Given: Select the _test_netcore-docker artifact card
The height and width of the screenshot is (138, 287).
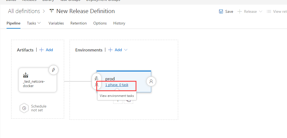Looking at the screenshot, I should coord(38,80).
